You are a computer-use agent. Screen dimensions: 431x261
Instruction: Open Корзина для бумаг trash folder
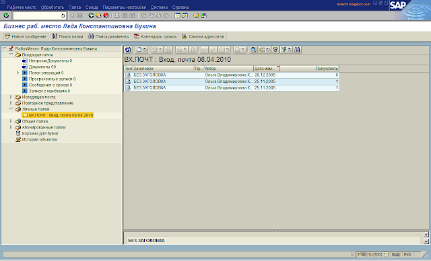tap(40, 133)
